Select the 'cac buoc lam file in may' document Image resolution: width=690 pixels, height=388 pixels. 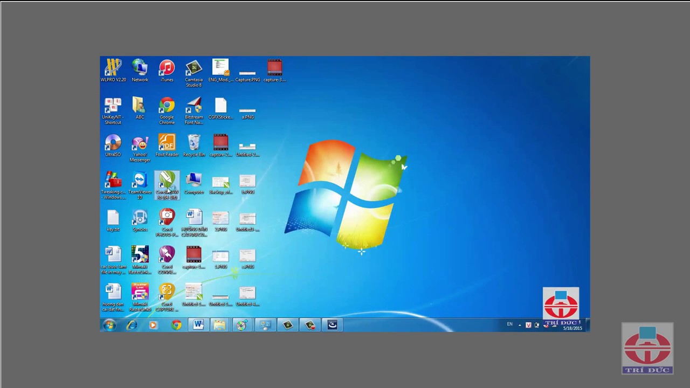[113, 261]
